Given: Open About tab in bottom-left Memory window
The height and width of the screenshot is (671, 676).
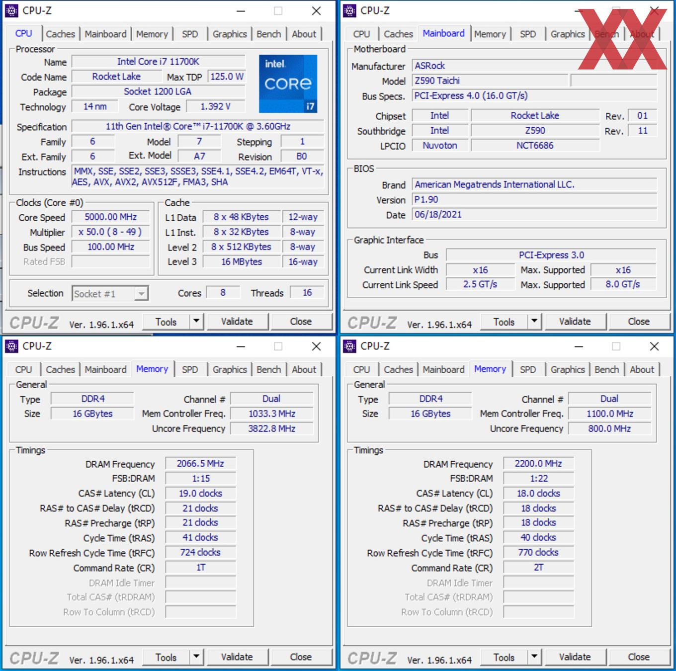Looking at the screenshot, I should [x=304, y=369].
